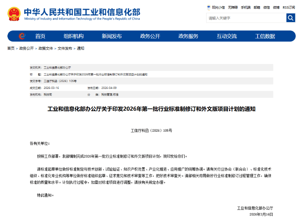This screenshot has width=299, height=218.
Task: Open the 微信 WeChat link
Action: pyautogui.click(x=266, y=7)
